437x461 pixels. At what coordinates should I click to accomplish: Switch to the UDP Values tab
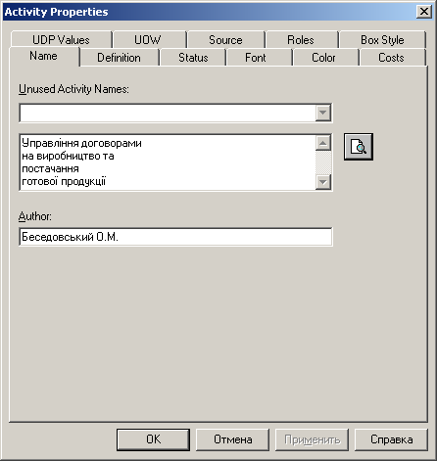tap(61, 40)
